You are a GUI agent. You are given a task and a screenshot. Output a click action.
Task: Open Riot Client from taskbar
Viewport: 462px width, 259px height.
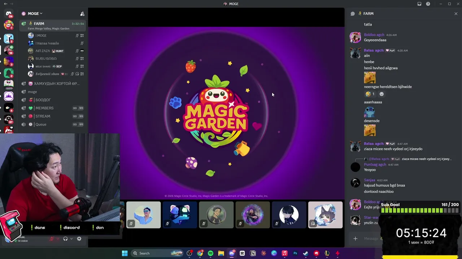pyautogui.click(x=316, y=253)
